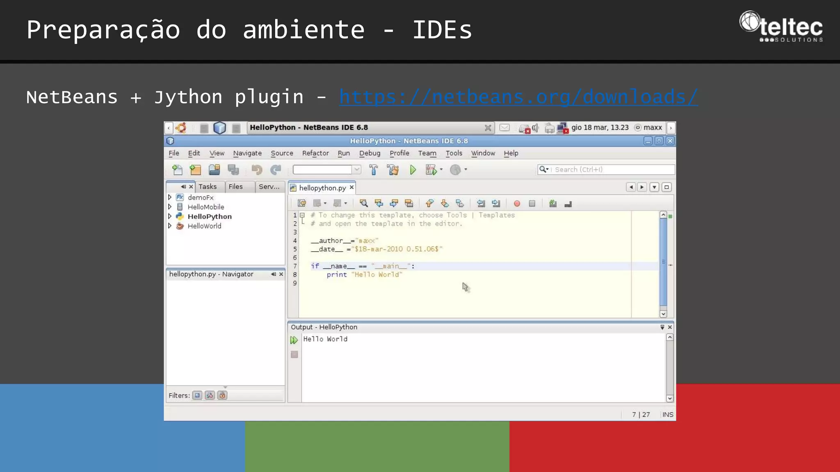Open the Profile Project dropdown arrow
Image resolution: width=840 pixels, height=472 pixels.
pos(466,169)
